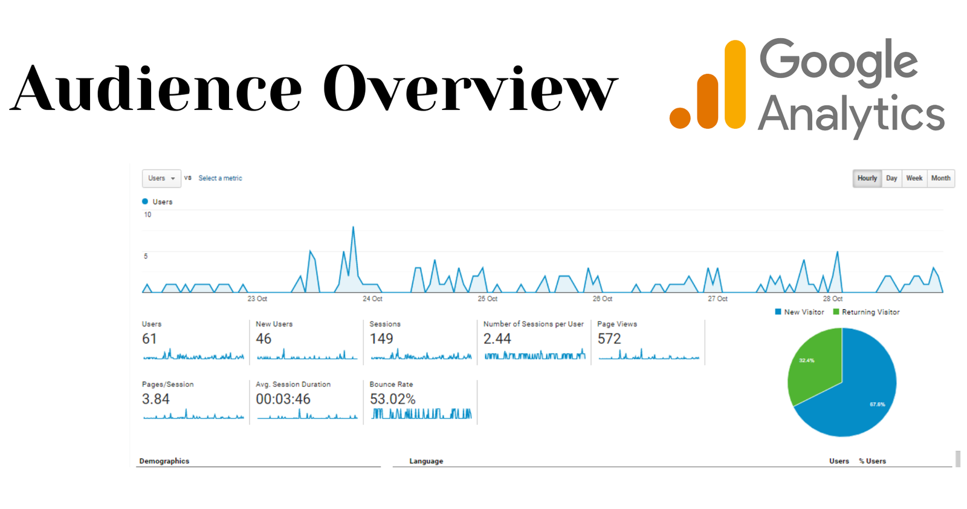967x509 pixels.
Task: Click the 23 Oct axis label
Action: click(257, 299)
